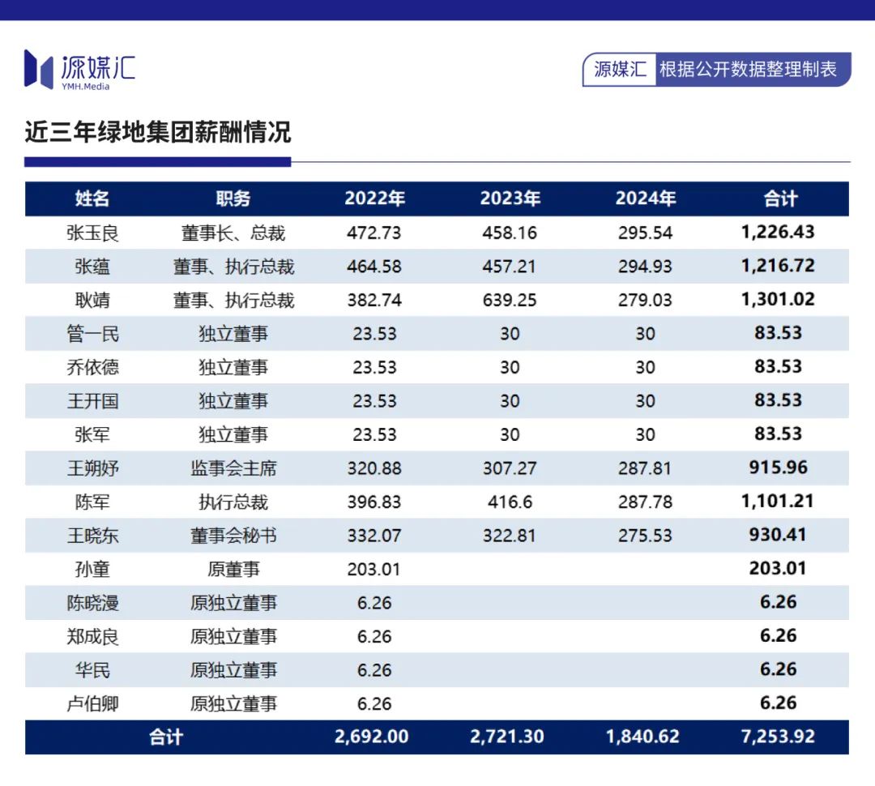Click the value 472.73
This screenshot has height=786, width=875.
(x=373, y=233)
